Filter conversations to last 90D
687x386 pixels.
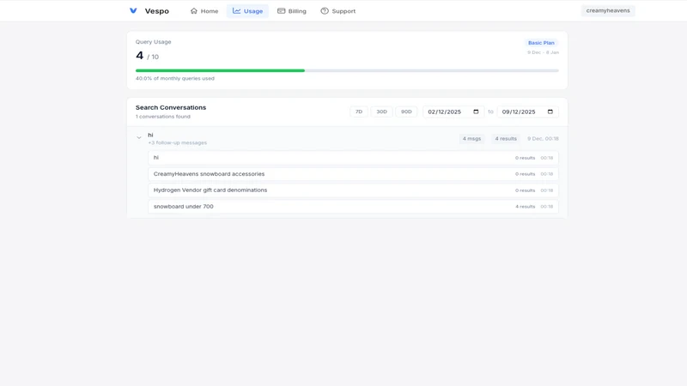[x=406, y=112]
